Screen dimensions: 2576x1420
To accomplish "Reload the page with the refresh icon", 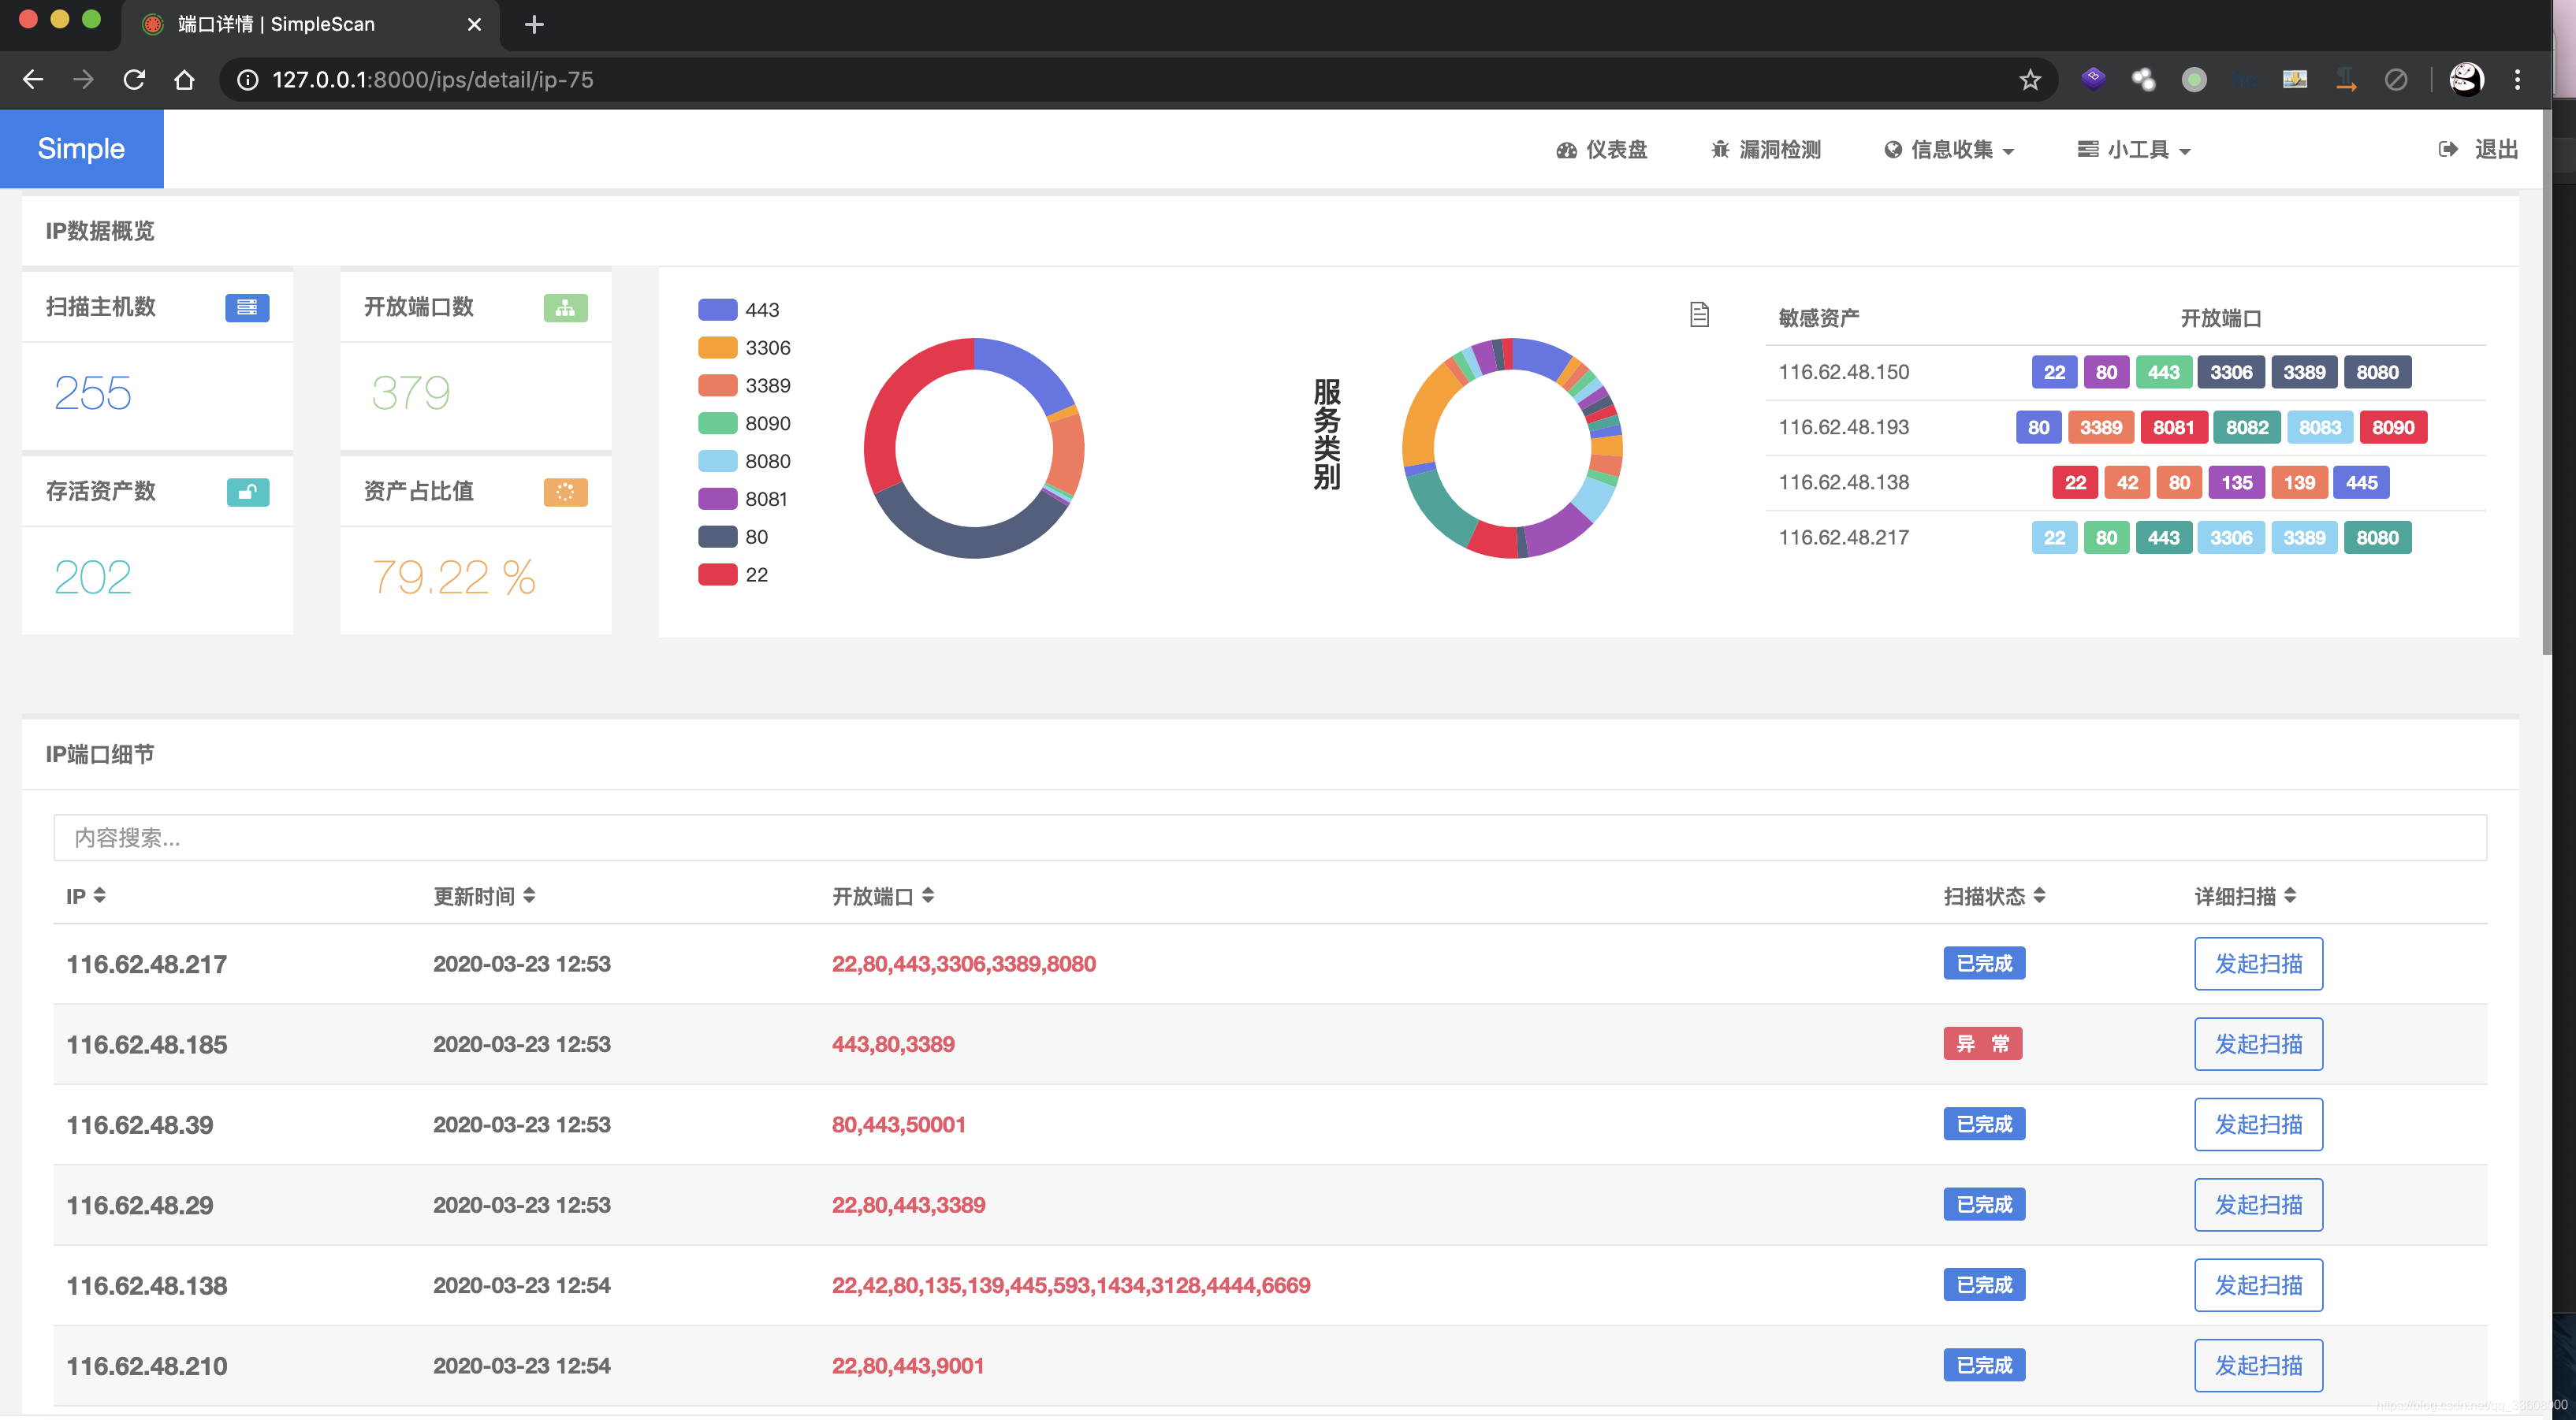I will 134,80.
